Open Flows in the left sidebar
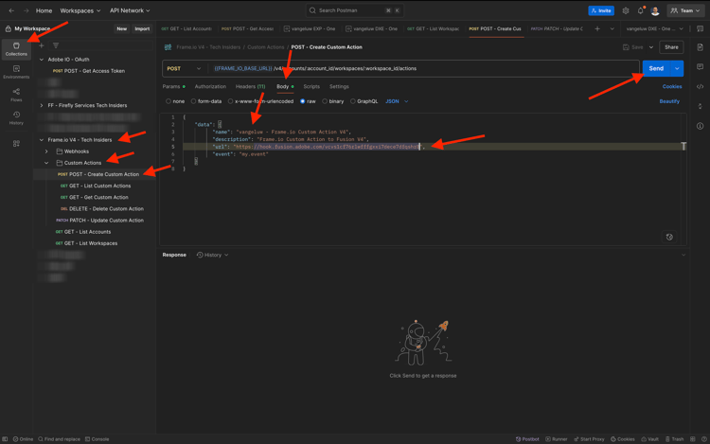 point(16,95)
